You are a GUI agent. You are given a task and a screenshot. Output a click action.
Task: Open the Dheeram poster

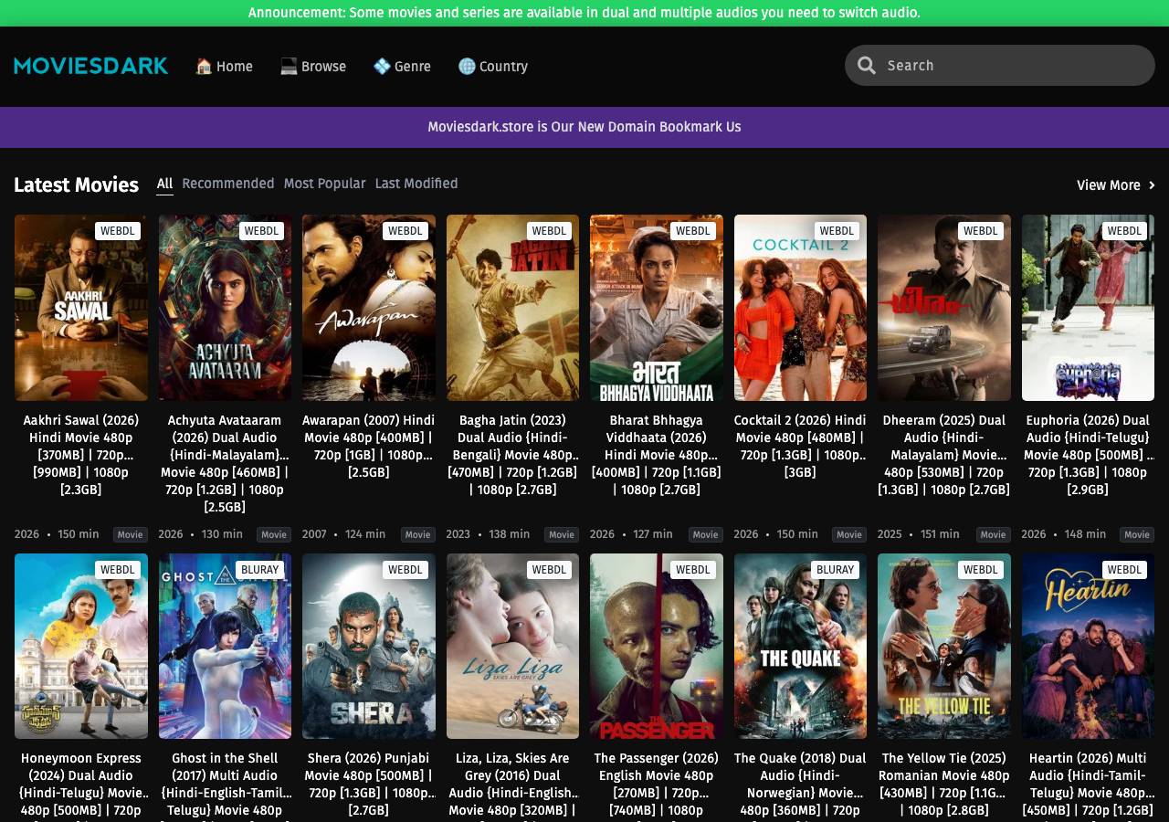[944, 308]
